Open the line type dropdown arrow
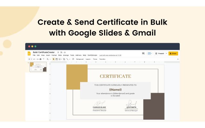 70,59
